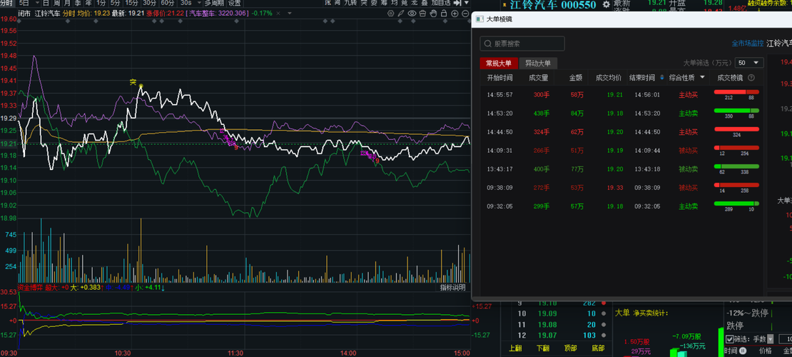
Task: Open the 手数 filter type dropdown
Action: pyautogui.click(x=770, y=338)
